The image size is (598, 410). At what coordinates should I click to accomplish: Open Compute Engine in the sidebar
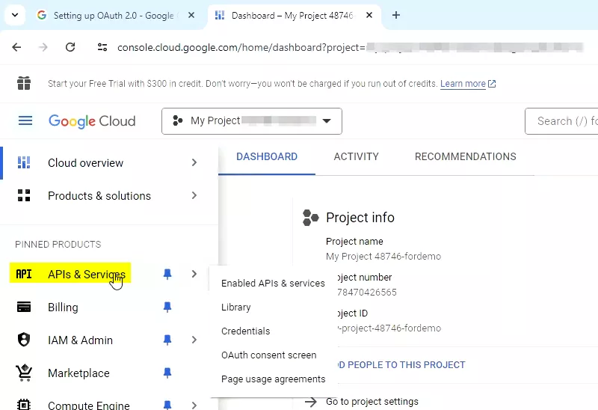(x=88, y=405)
